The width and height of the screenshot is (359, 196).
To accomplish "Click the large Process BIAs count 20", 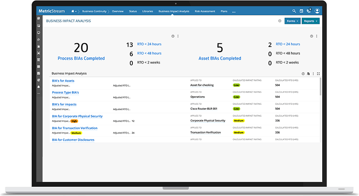I will (81, 48).
